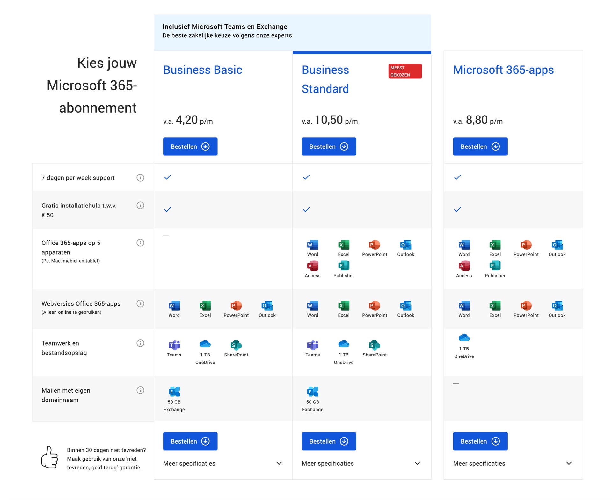Viewport: 612px width, 502px height.
Task: Expand Meer specificaties for Business Basic
Action: [223, 463]
